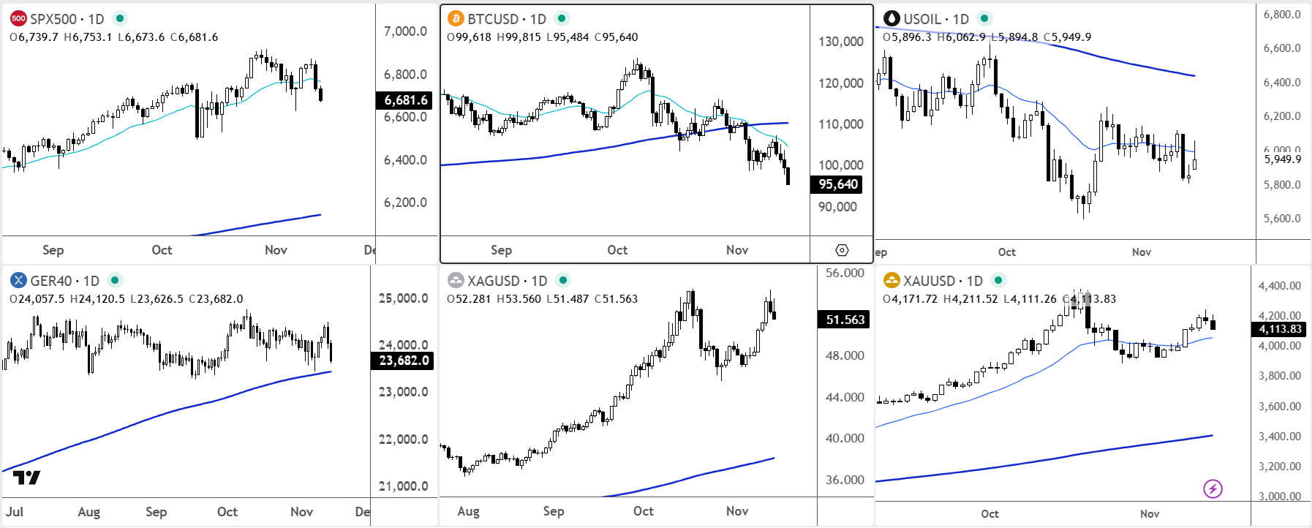Click the Bitcoin icon next to BTCUSD

click(454, 16)
